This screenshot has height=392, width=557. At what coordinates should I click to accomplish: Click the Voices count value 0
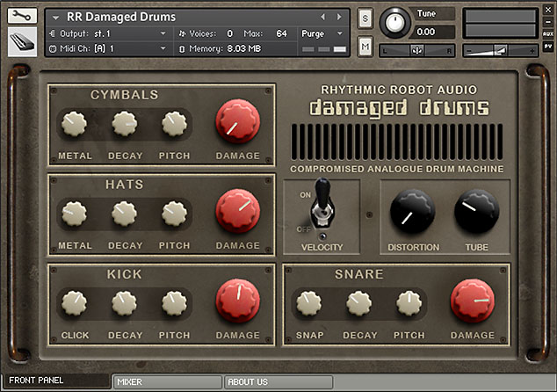230,33
